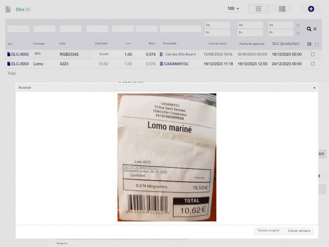Screen dimensions: 329x247
Task: Open supplier CASAMAYOU link
Action: [x=176, y=64]
